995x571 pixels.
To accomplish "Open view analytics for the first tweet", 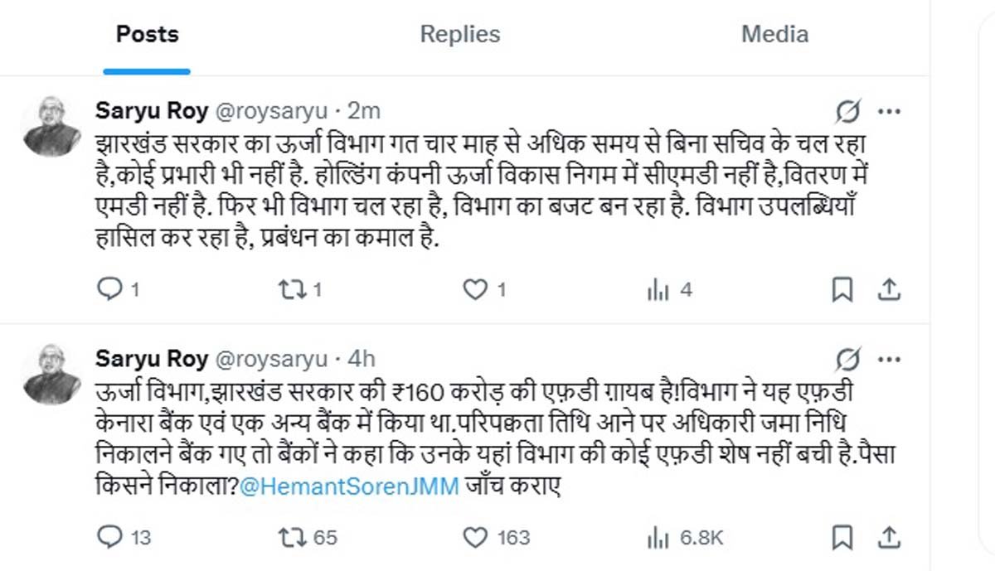I will pos(658,288).
